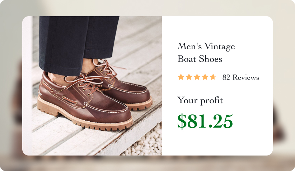295x171 pixels.
Task: Click the second rating star
Action: pyautogui.click(x=189, y=77)
